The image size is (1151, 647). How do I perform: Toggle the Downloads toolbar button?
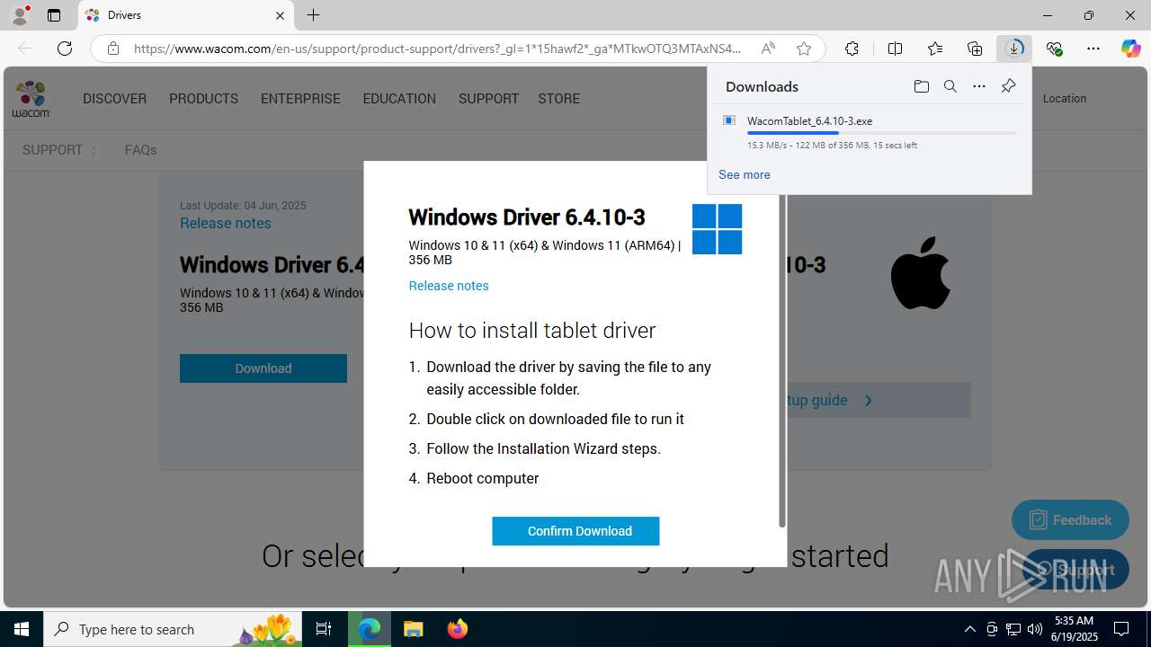1014,49
